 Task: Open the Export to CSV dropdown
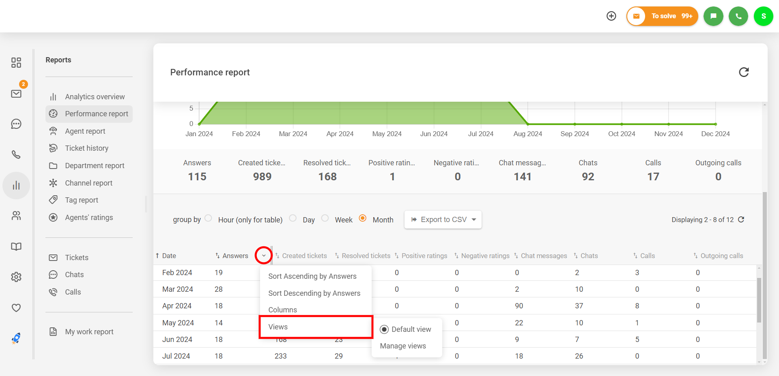pos(443,220)
